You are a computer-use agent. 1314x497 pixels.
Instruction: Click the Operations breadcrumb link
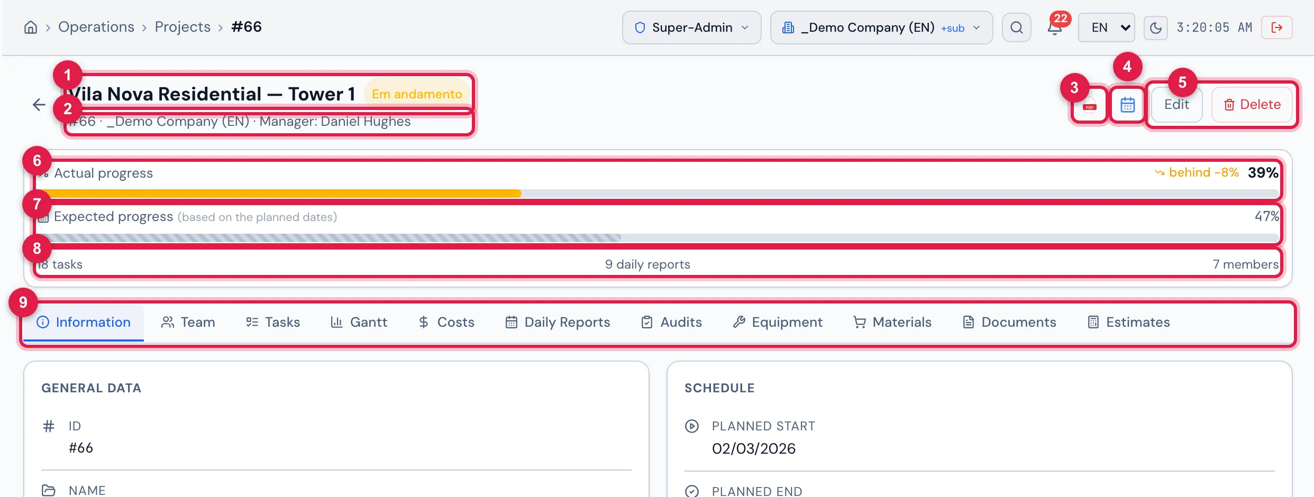(96, 27)
